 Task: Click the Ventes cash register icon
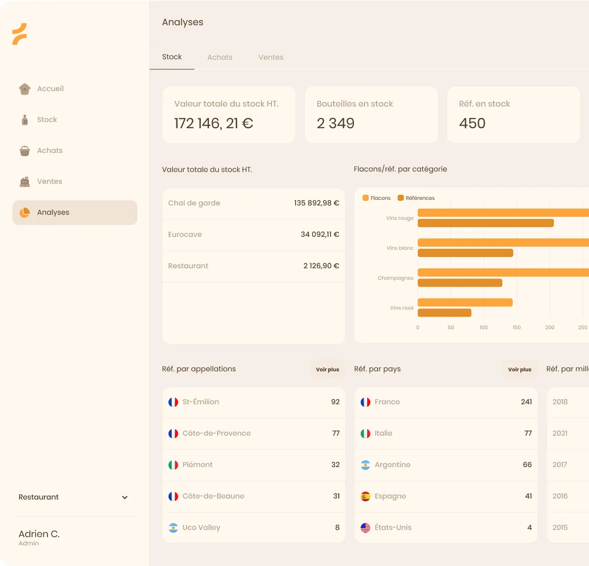25,181
